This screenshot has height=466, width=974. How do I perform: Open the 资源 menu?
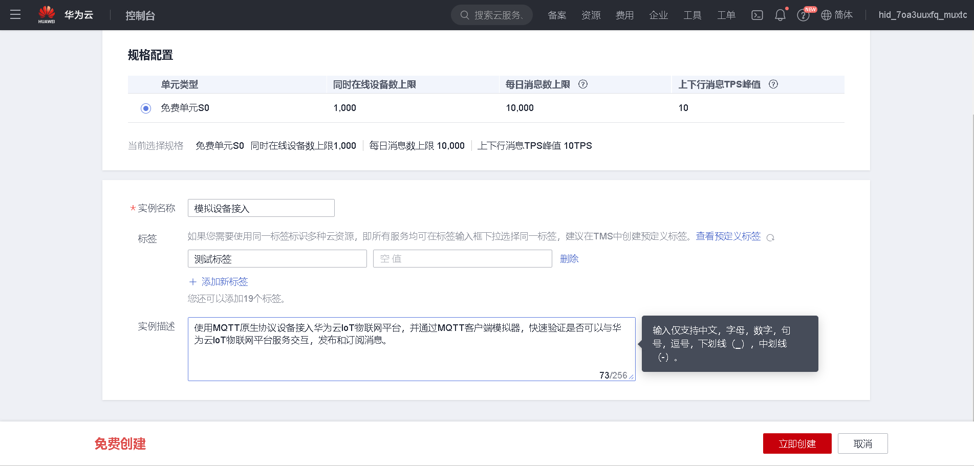tap(591, 15)
